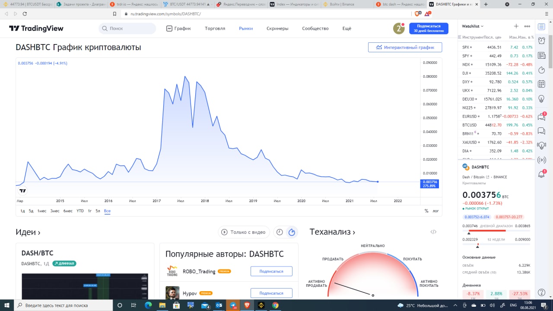Viewport: 553px width, 311px height.
Task: Open the Идеи section chevron link
Action: click(x=28, y=232)
